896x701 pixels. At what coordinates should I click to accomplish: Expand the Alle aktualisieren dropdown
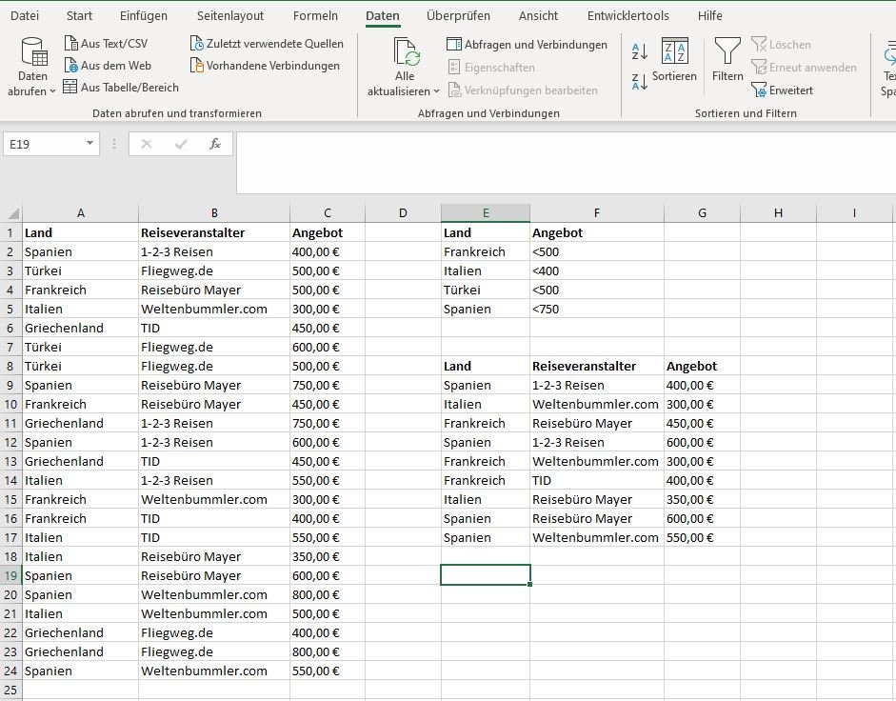coord(405,91)
